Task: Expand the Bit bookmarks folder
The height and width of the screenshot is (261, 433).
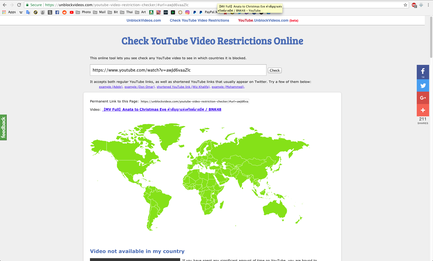Action: coord(113,12)
